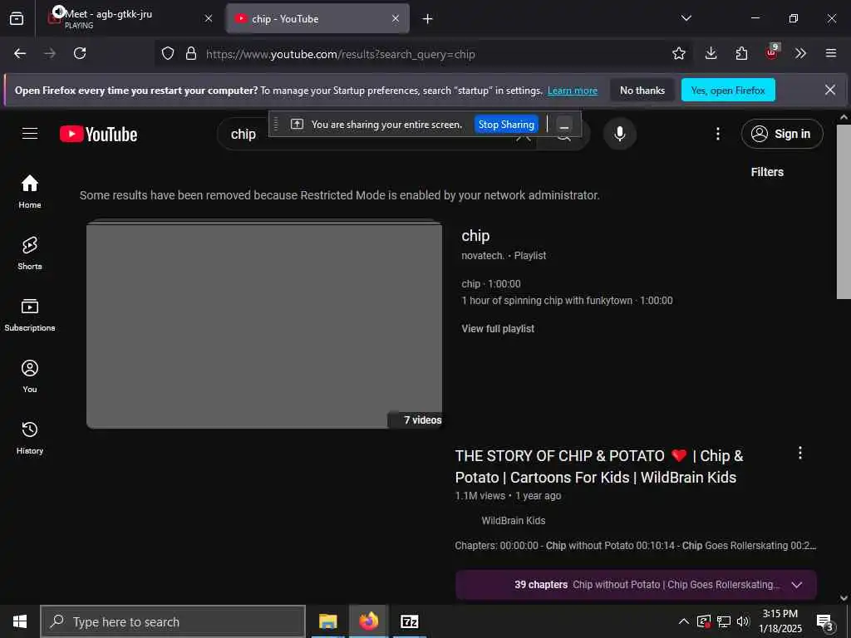Image resolution: width=851 pixels, height=638 pixels.
Task: Open the taskbar clock and date
Action: tap(780, 621)
